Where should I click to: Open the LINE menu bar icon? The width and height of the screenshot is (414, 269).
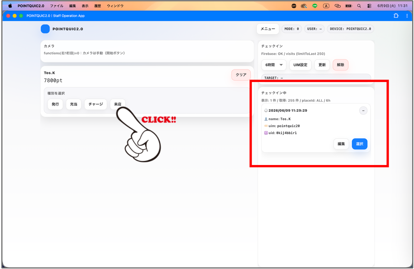point(315,6)
